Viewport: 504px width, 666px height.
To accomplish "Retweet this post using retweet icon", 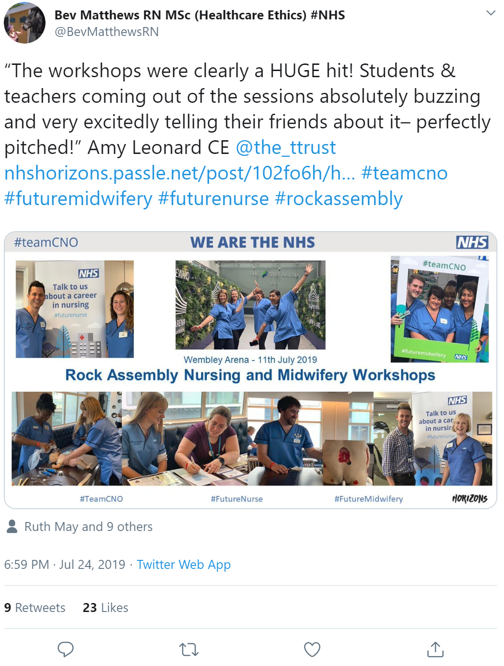I will pyautogui.click(x=189, y=649).
